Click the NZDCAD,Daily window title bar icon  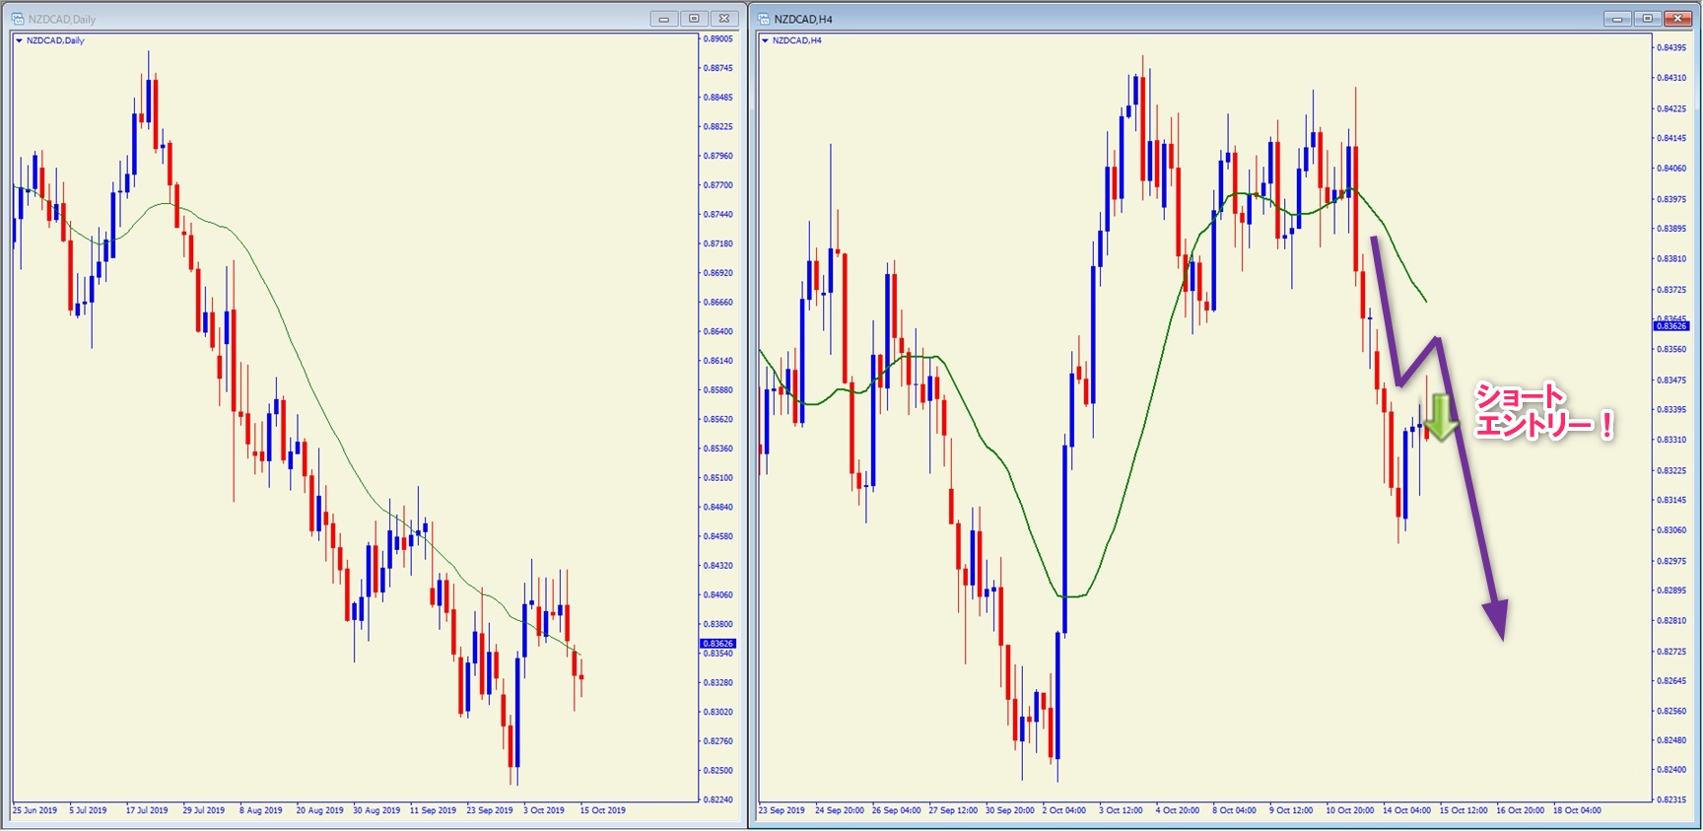click(17, 19)
